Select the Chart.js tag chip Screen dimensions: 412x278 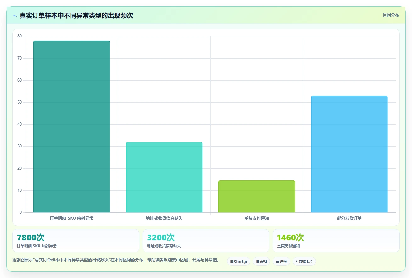(x=239, y=261)
